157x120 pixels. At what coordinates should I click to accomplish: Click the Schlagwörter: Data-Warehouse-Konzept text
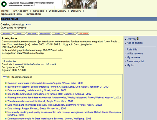pyautogui.click(x=23, y=53)
